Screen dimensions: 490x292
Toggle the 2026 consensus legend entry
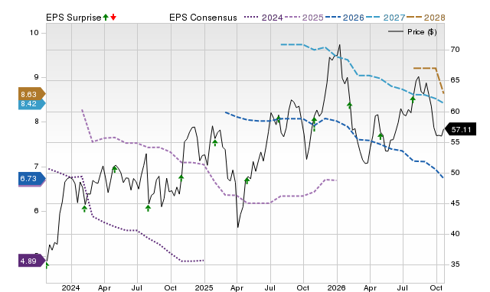click(345, 18)
